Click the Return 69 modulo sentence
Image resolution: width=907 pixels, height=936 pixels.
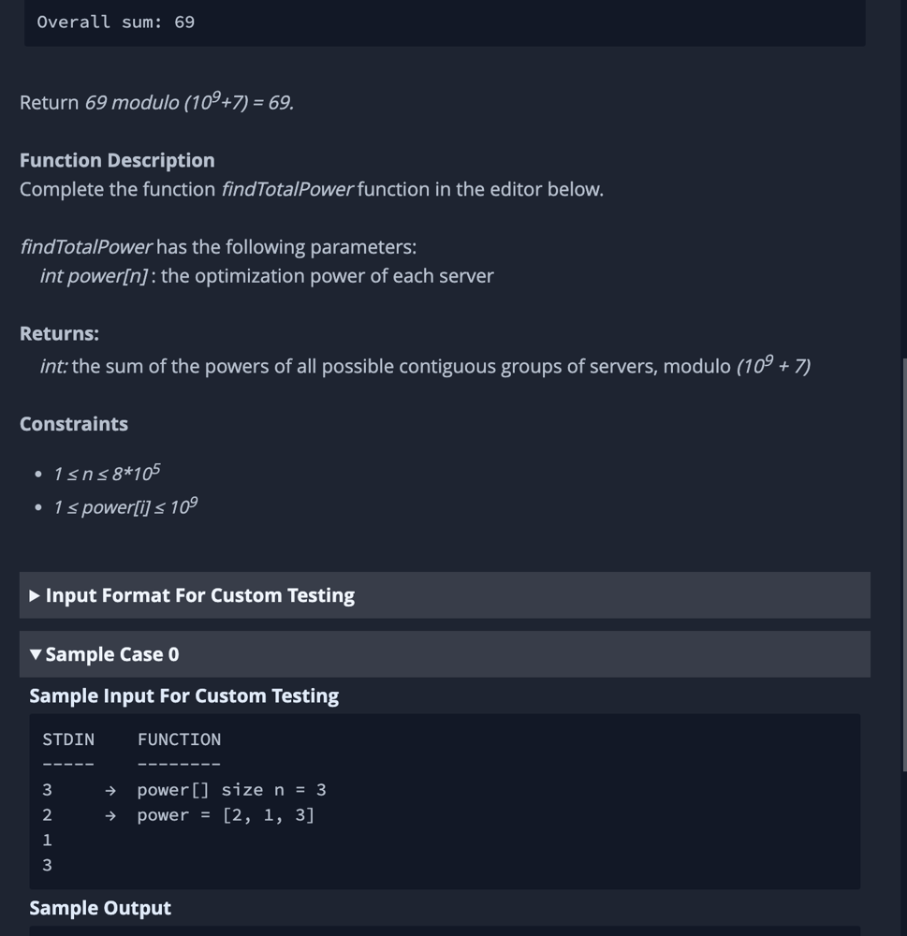point(156,101)
